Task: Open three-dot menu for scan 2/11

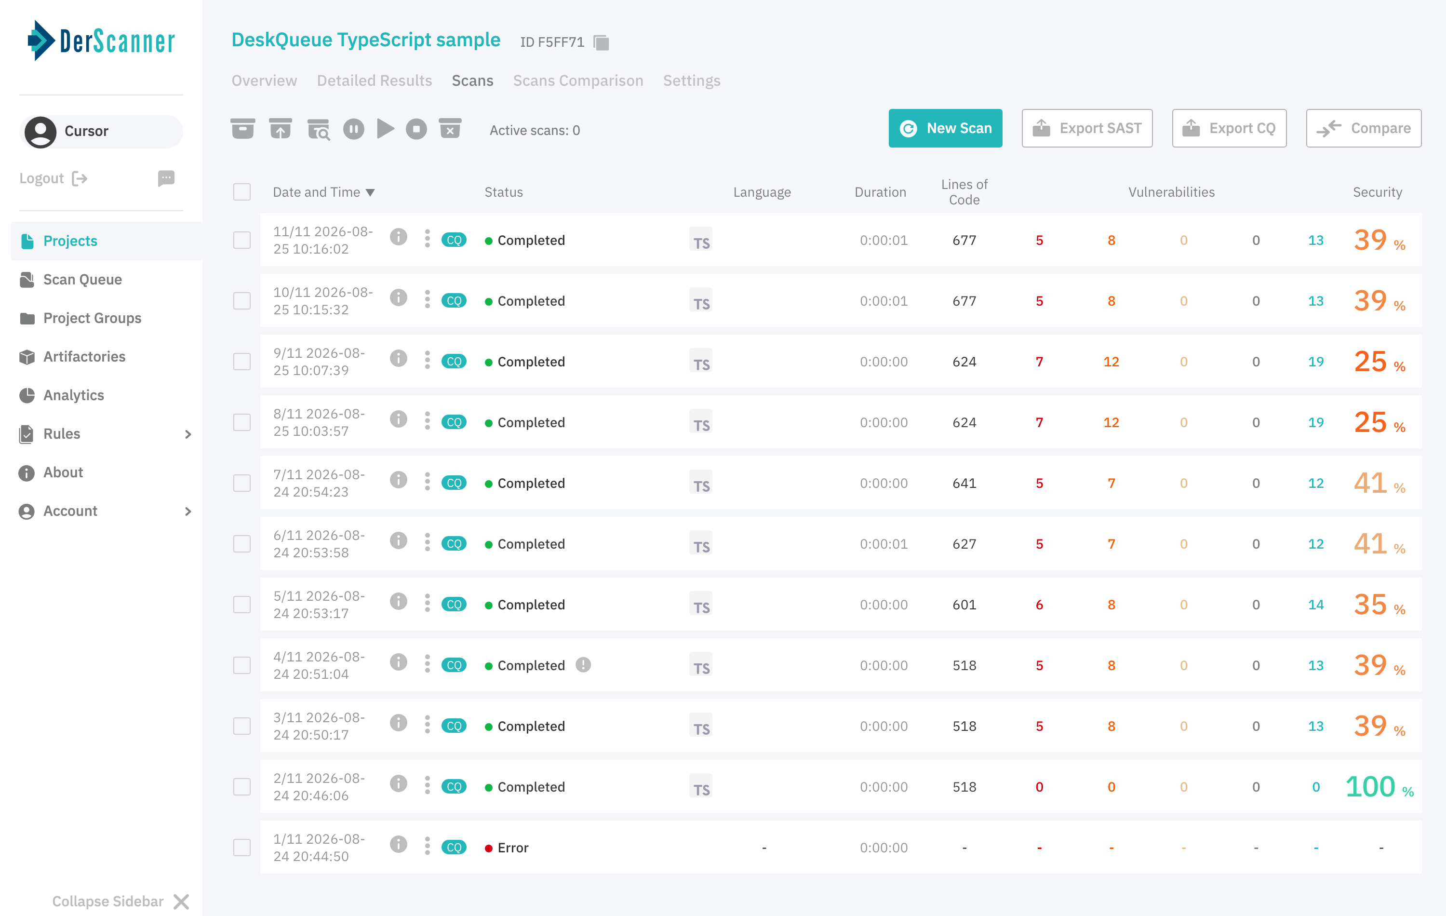Action: click(x=428, y=785)
